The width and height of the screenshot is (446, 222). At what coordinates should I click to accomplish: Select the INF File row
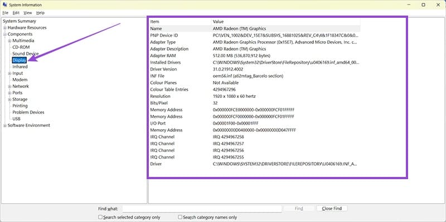[x=255, y=76]
